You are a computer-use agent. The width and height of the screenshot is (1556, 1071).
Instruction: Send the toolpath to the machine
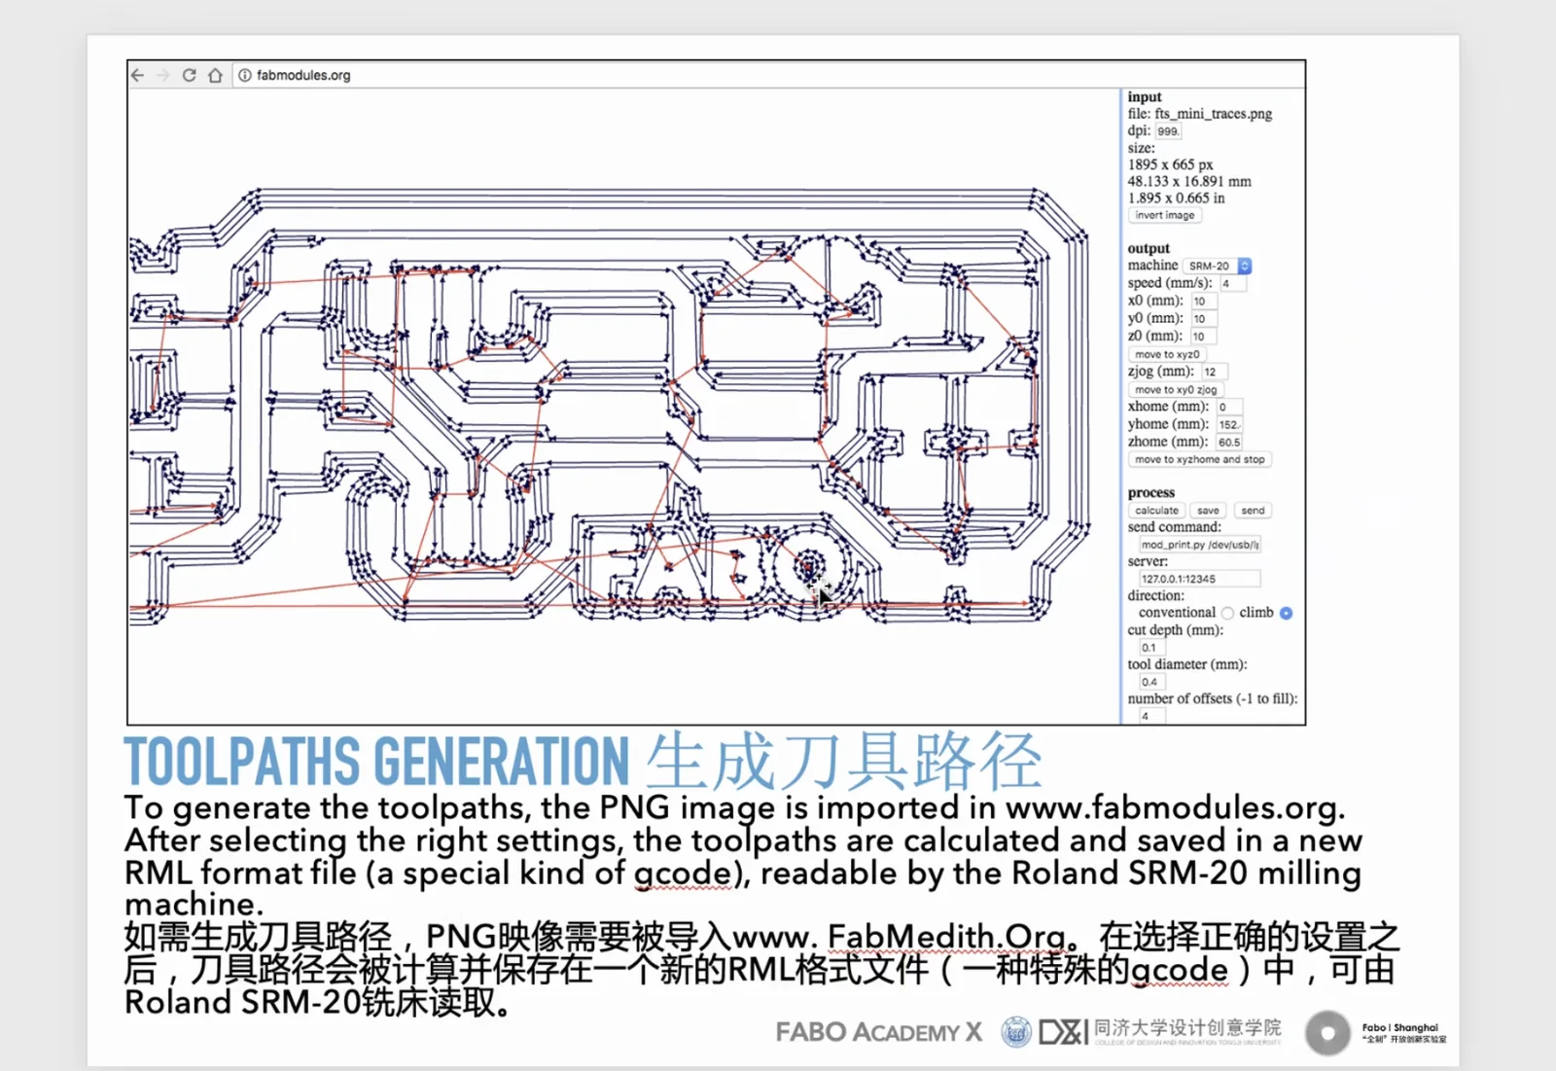click(1252, 510)
